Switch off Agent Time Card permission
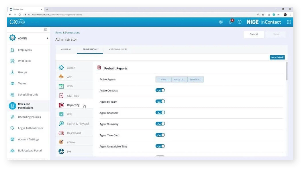This screenshot has height=171, width=304. point(160,135)
